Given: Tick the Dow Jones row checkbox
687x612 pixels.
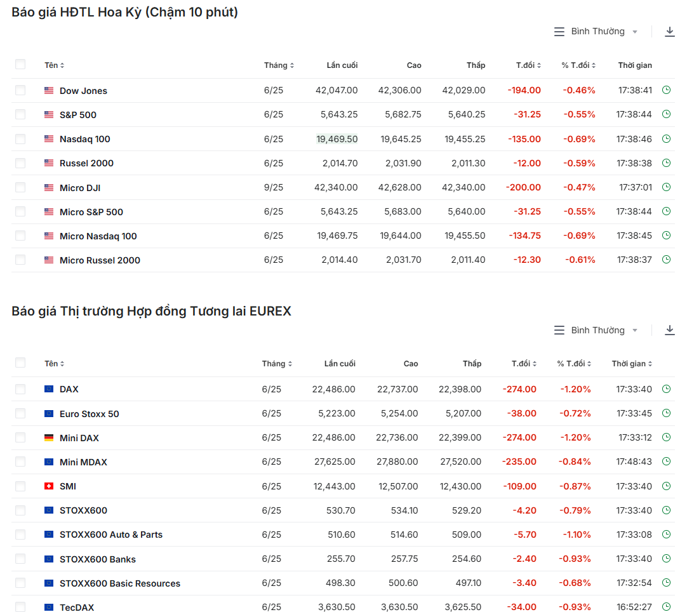Looking at the screenshot, I should point(20,90).
